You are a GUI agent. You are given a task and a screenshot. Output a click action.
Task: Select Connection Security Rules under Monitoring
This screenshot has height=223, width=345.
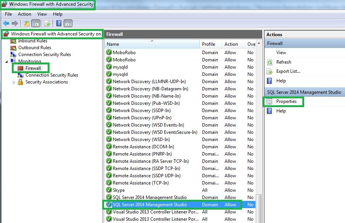tap(51, 75)
